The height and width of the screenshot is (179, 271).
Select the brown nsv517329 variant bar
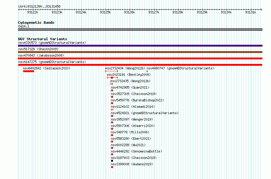(x=140, y=52)
